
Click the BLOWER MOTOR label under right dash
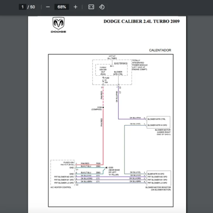pos(163,132)
